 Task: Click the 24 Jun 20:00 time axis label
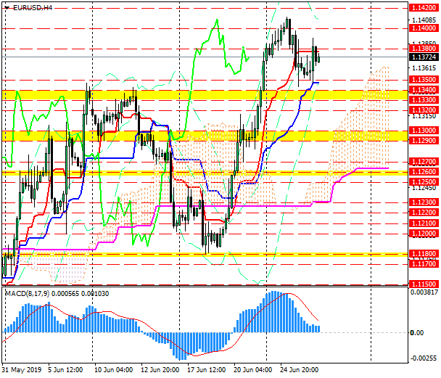tap(299, 369)
